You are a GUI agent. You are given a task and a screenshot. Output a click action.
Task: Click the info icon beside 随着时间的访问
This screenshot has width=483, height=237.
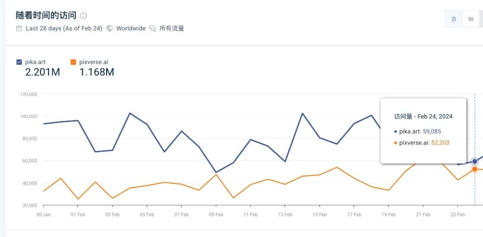[84, 16]
